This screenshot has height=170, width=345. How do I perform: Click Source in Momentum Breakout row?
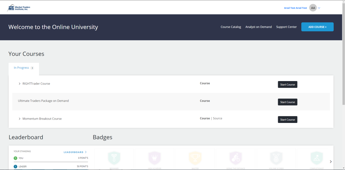pyautogui.click(x=218, y=118)
